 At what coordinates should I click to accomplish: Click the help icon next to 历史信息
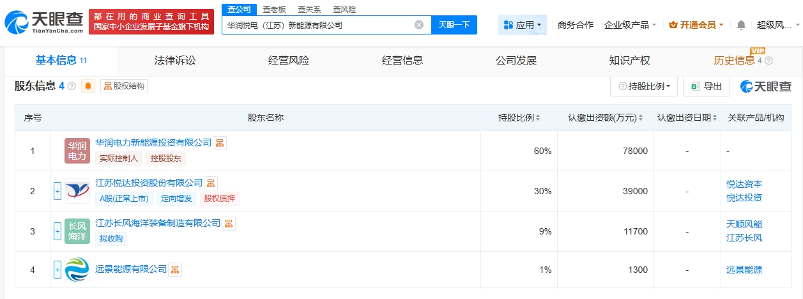pyautogui.click(x=769, y=61)
